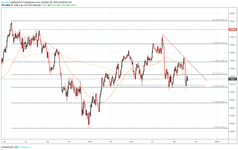Viewport: 238px width, 150px height.
Task: Select the 7166.5 current price label
Action: point(232,79)
